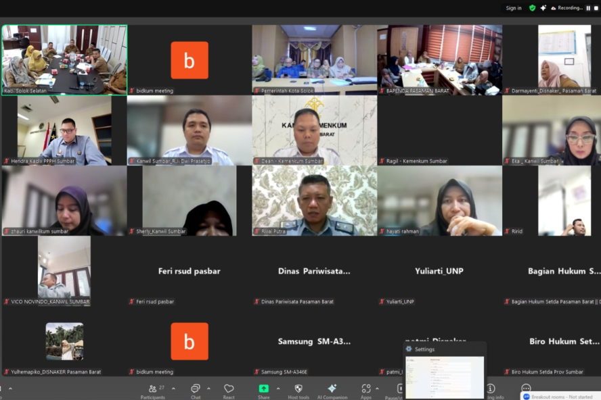Click the green encryption shield icon

point(532,8)
